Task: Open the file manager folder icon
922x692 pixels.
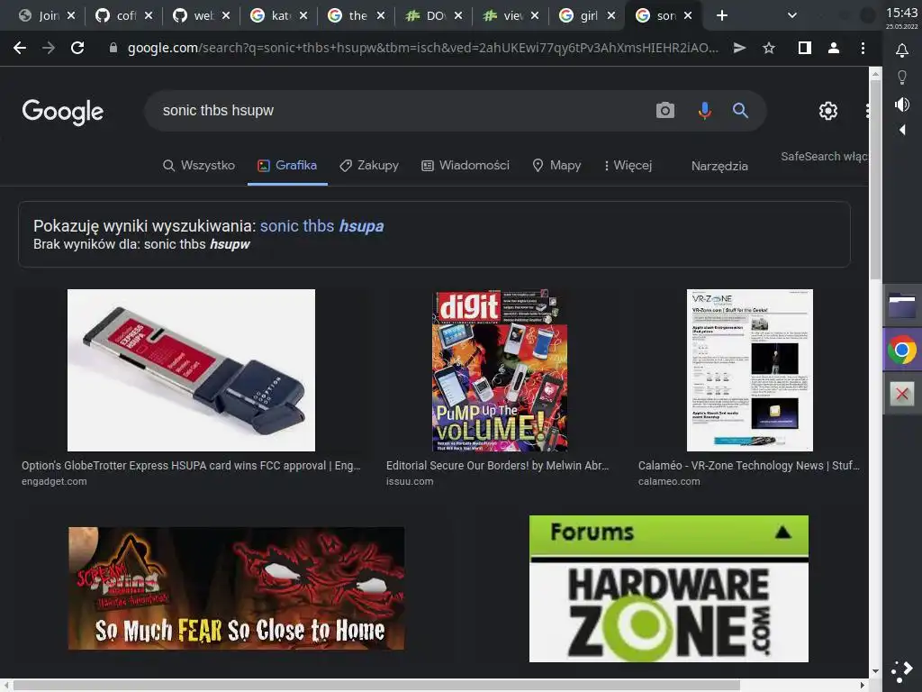Action: (902, 306)
